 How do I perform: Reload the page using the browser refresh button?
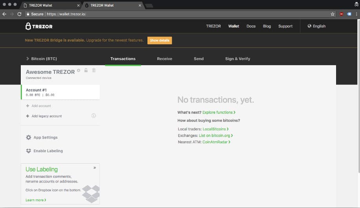coord(19,14)
